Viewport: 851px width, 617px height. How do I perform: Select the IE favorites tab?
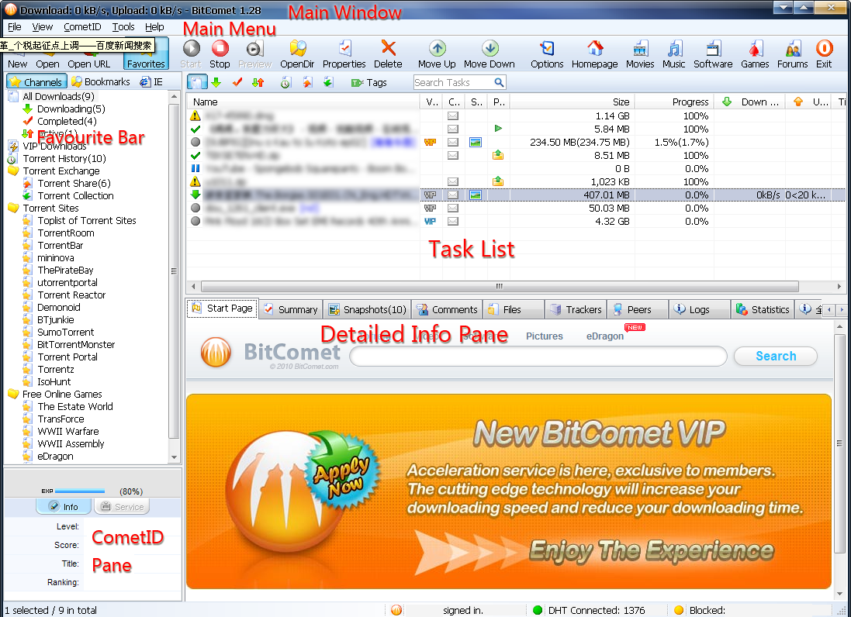click(151, 82)
